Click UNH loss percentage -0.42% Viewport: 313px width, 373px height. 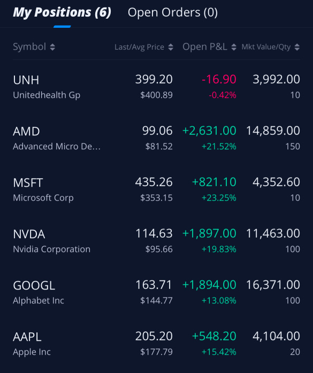(223, 95)
